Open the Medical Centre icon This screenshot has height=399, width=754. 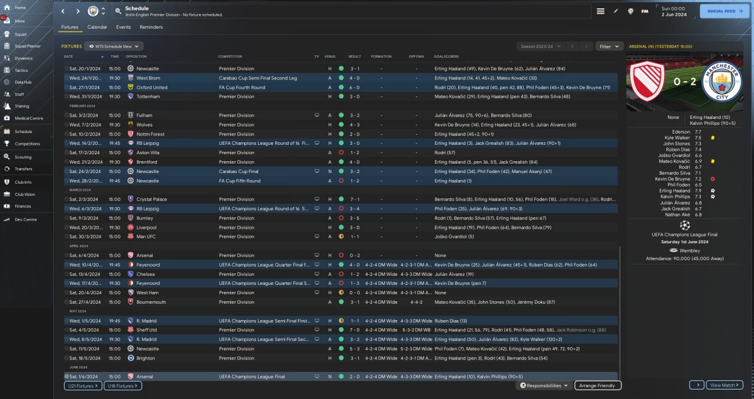point(7,118)
